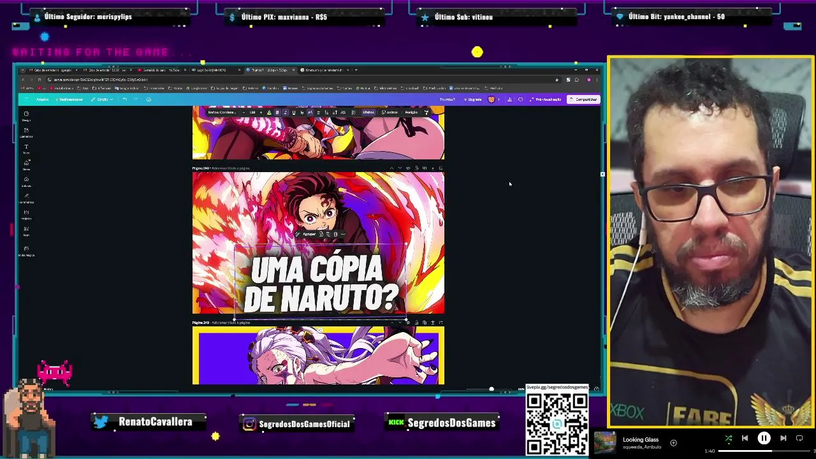
Task: Redo the action in Canva header
Action: (x=135, y=99)
